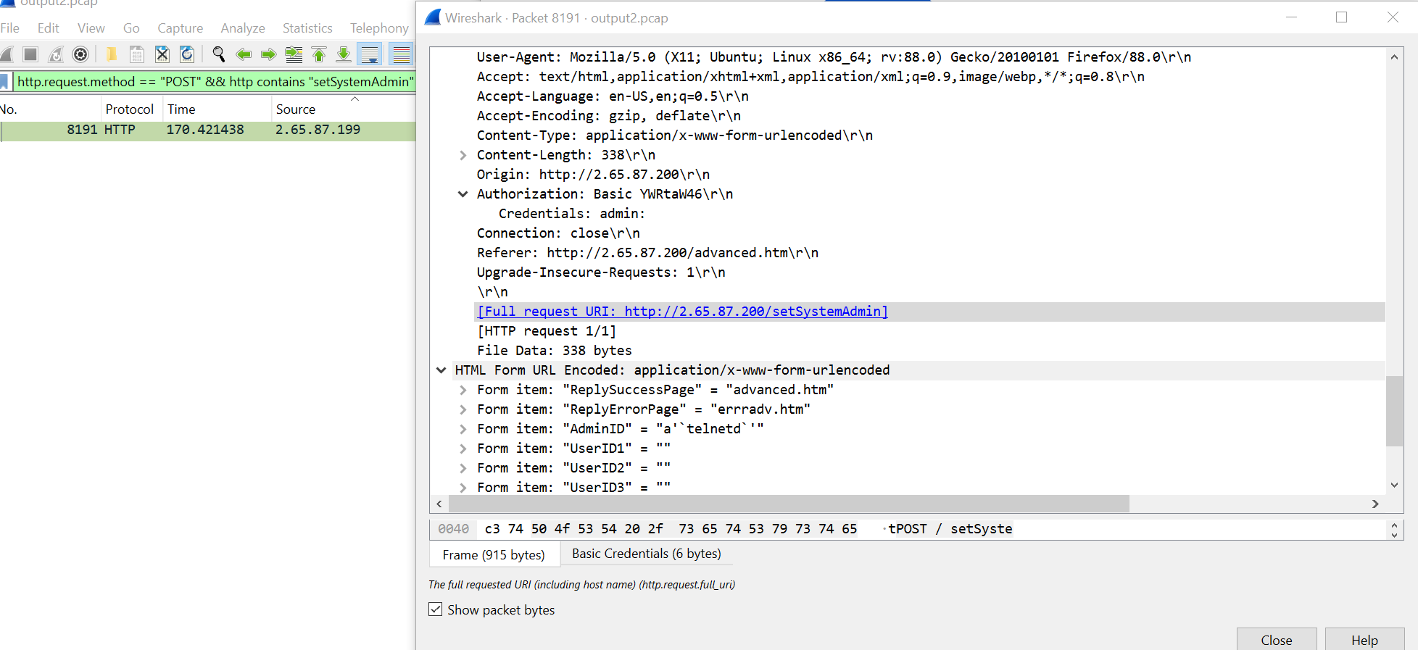Click the bytes pane down stepper arrow
Screen dimensions: 1418x650
[1394, 535]
